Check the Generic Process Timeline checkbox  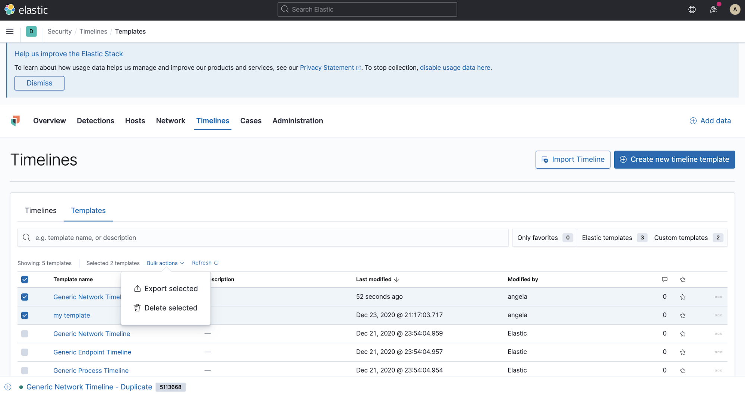pos(25,371)
